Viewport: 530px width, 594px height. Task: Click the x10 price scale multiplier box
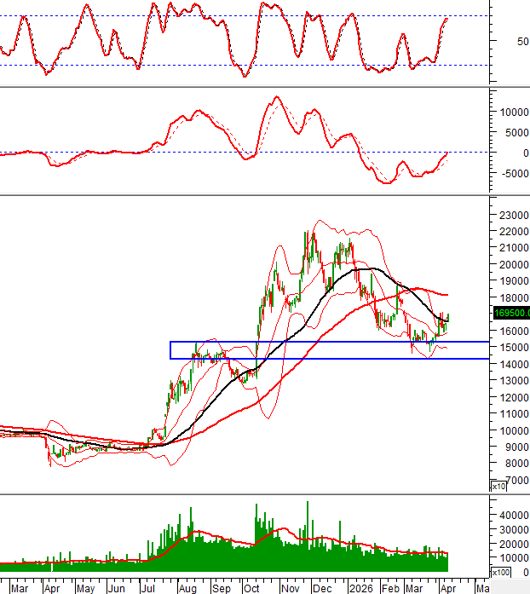(x=498, y=486)
